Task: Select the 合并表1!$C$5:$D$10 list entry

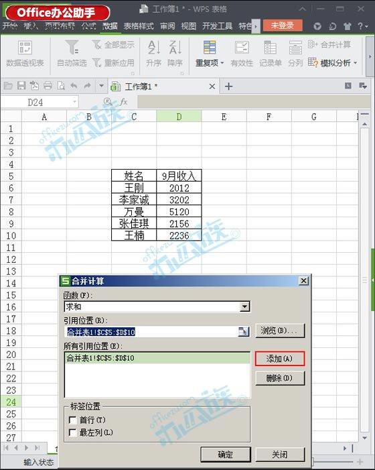Action: coord(157,358)
